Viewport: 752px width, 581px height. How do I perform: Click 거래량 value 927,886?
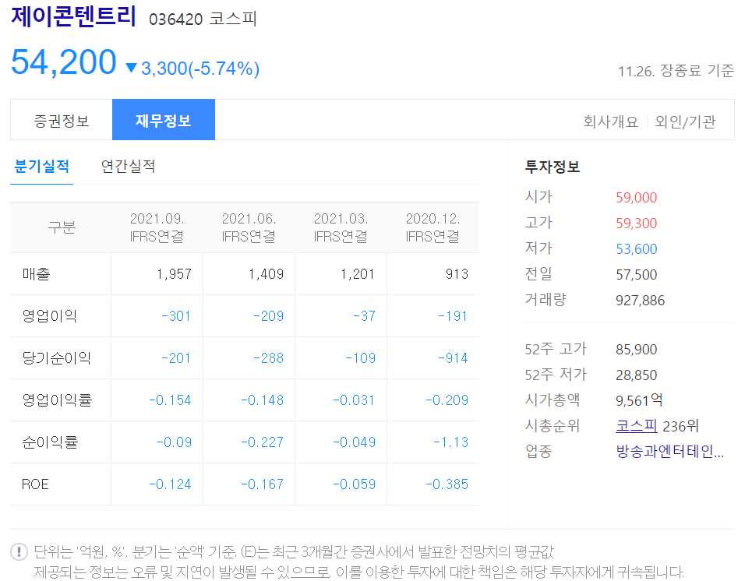[x=641, y=301]
